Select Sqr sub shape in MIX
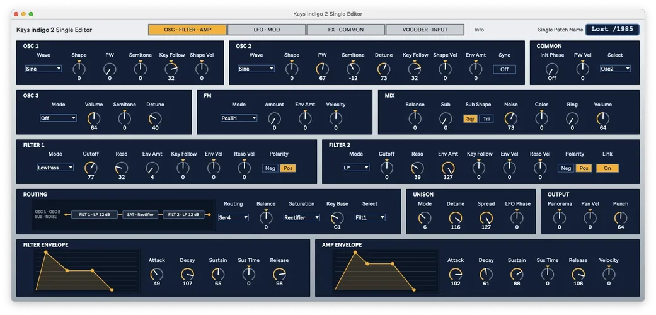656x315 pixels. coord(471,119)
